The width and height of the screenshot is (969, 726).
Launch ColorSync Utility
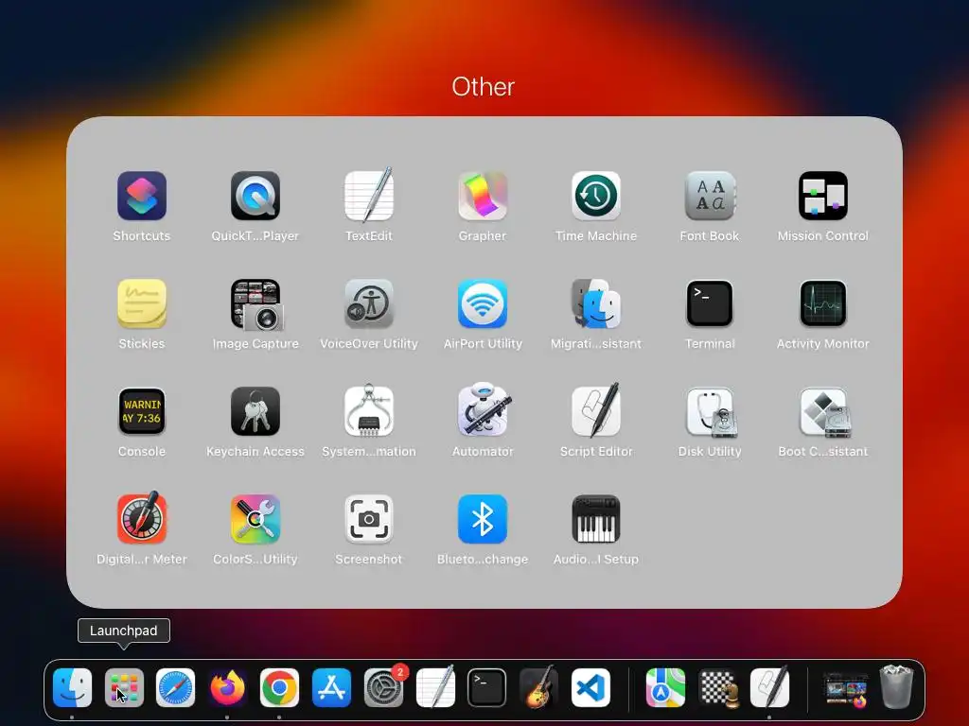click(255, 519)
